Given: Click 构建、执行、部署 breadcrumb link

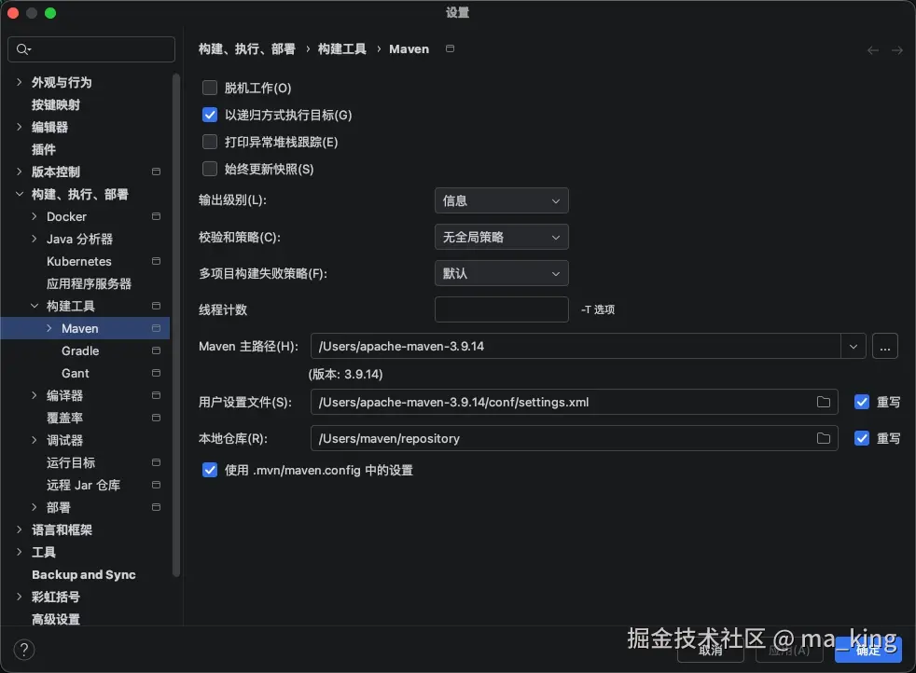Looking at the screenshot, I should click(x=246, y=49).
